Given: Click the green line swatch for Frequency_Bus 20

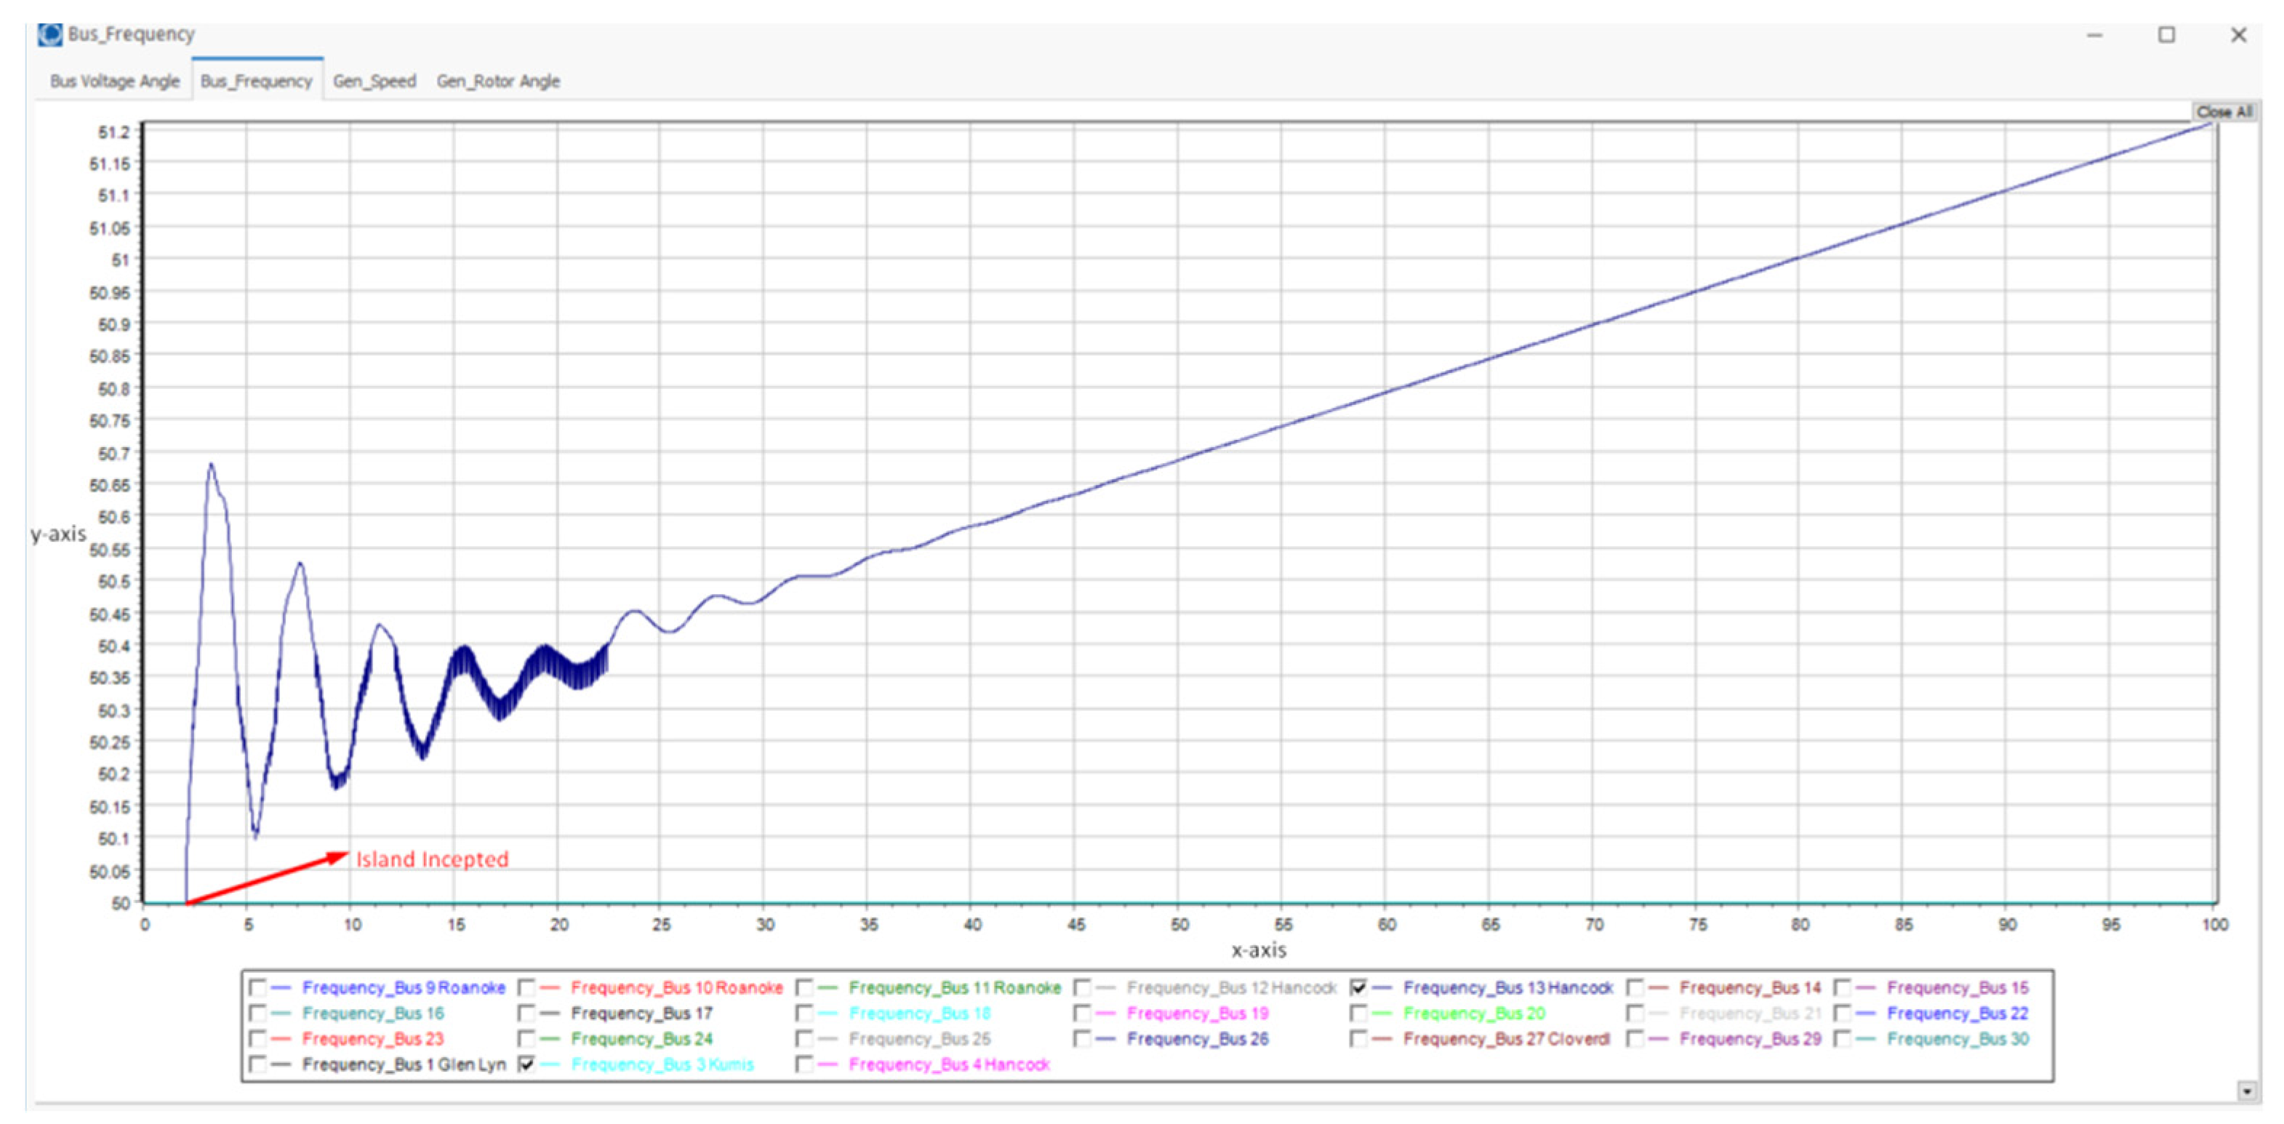Looking at the screenshot, I should pyautogui.click(x=1382, y=1013).
